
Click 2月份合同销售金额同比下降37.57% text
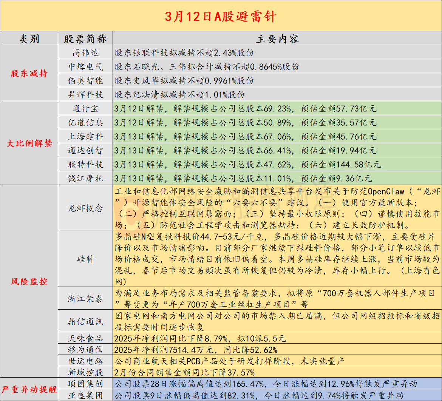pyautogui.click(x=184, y=373)
